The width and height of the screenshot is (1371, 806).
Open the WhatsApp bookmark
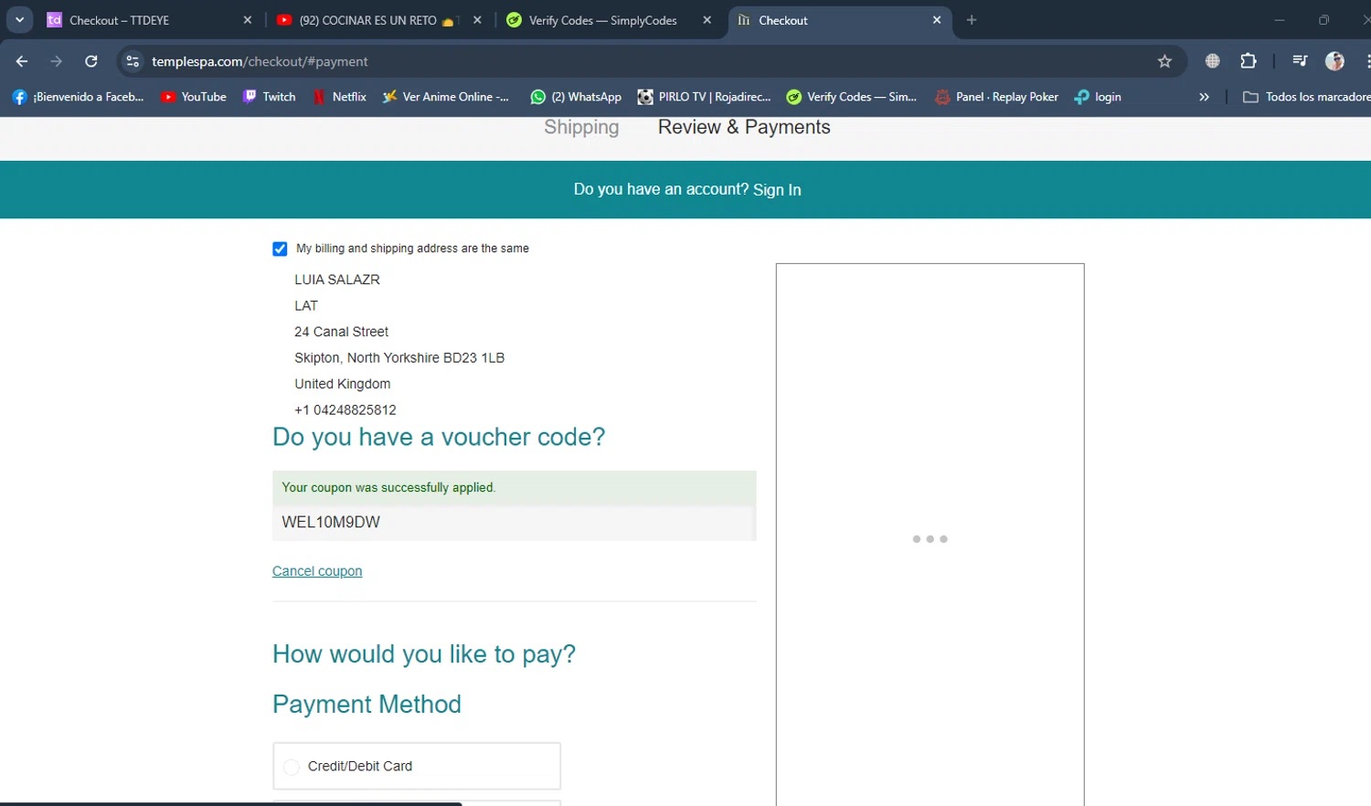(576, 97)
